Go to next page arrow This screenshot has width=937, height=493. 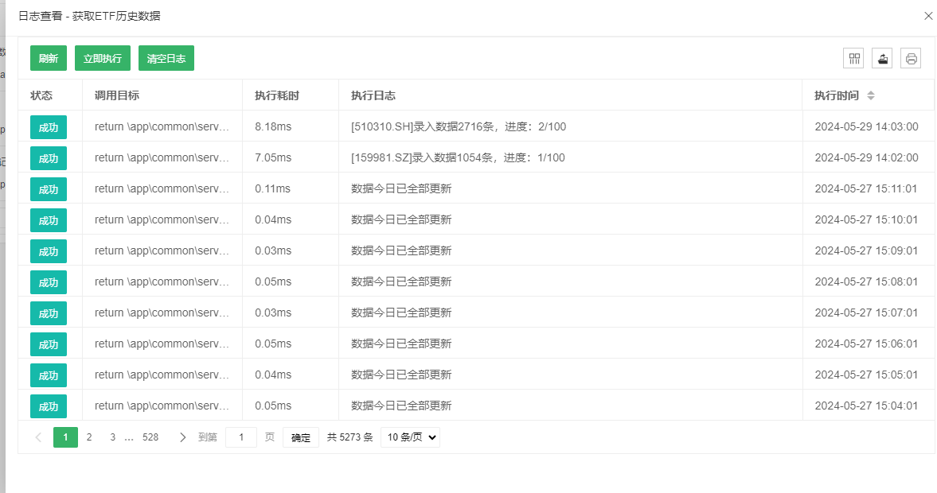tap(182, 437)
